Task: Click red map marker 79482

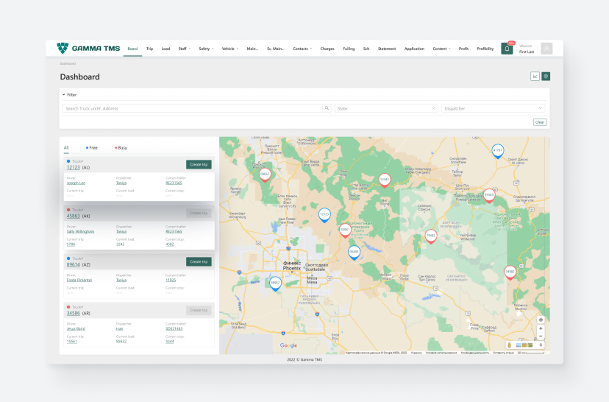Action: 431,236
